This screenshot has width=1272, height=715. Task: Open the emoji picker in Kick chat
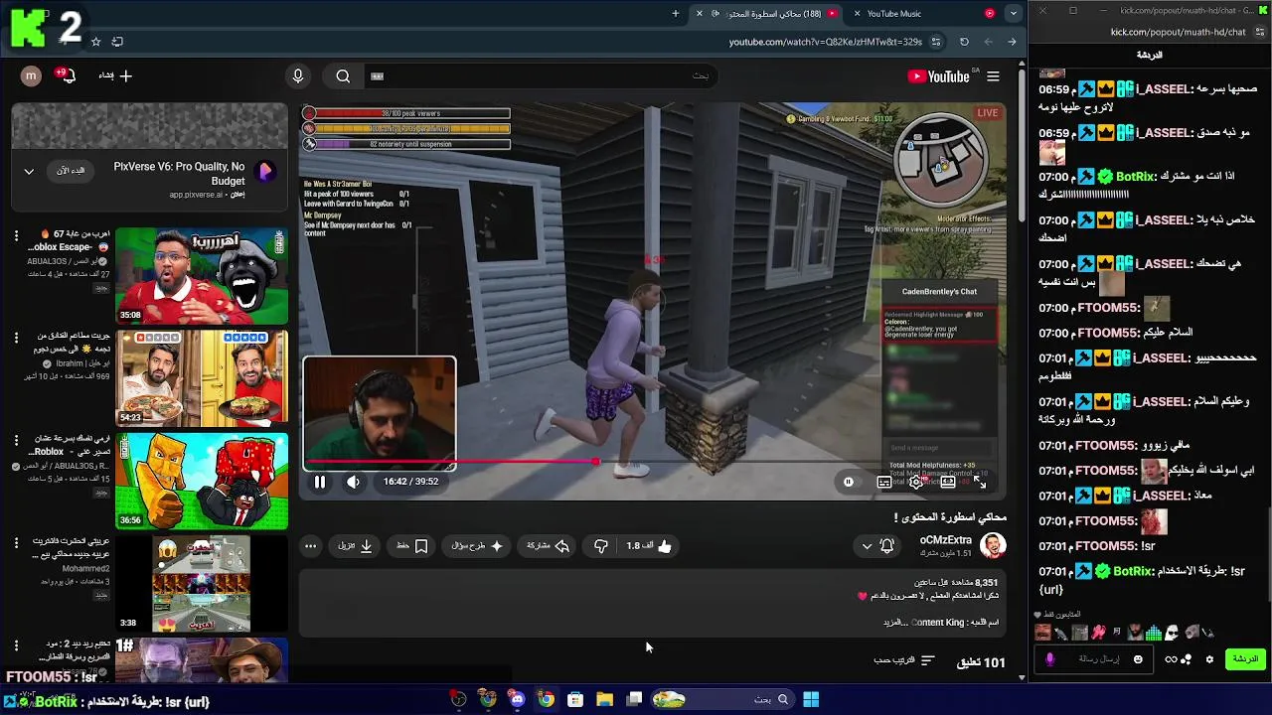tap(1138, 659)
